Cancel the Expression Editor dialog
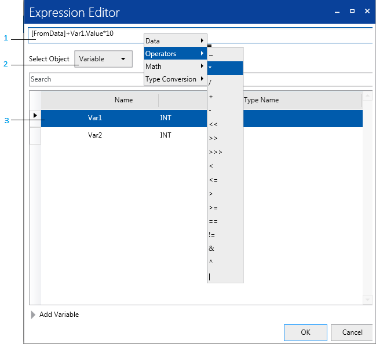376x344 pixels. 352,332
